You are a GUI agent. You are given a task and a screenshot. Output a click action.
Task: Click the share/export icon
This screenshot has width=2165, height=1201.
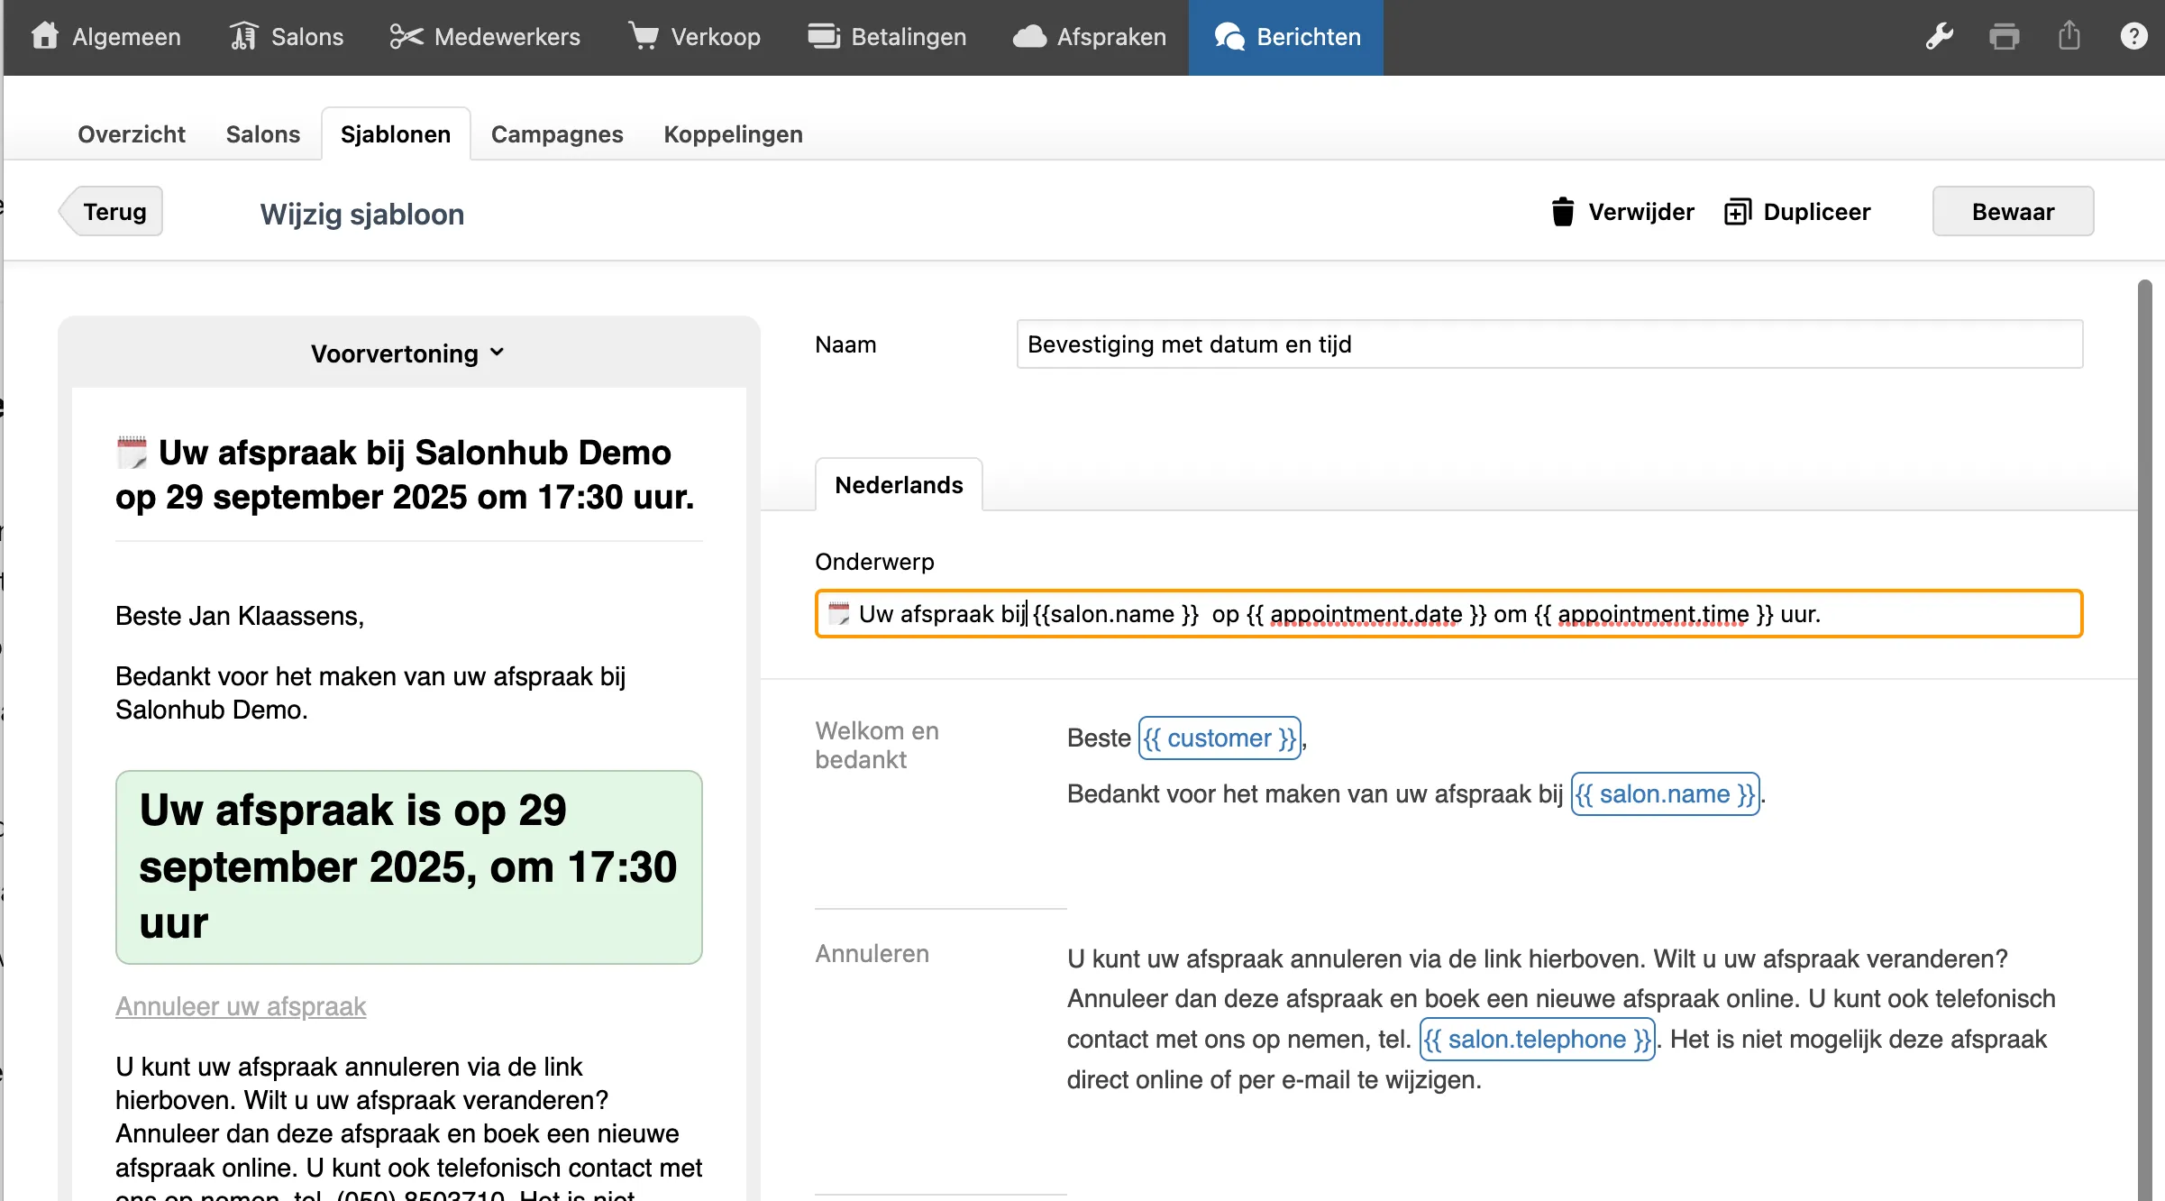(x=2069, y=37)
